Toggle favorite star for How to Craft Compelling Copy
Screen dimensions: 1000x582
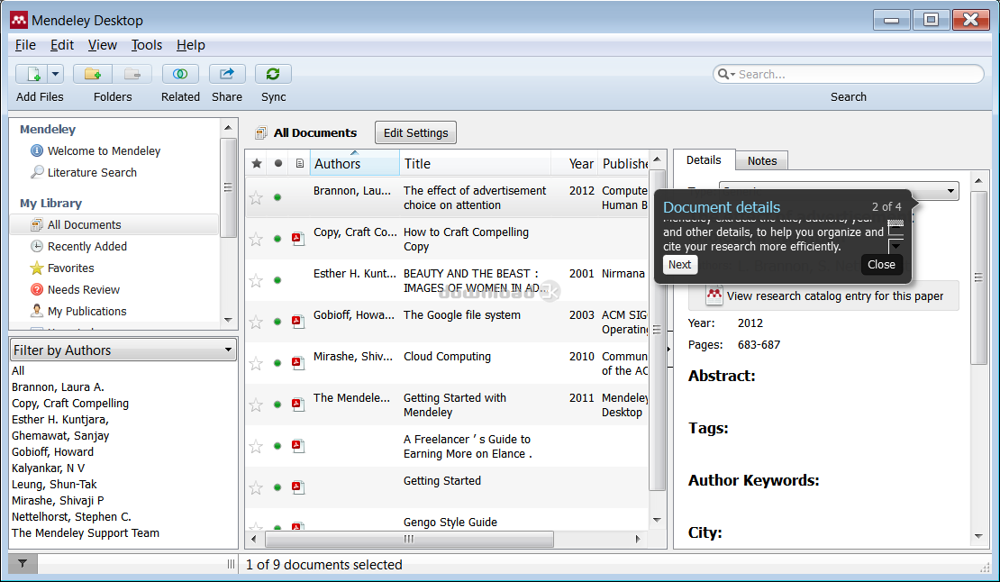[x=256, y=239]
